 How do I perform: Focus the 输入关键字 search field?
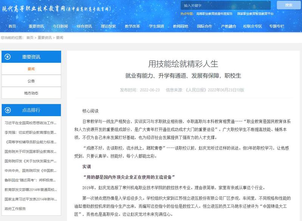point(225,5)
